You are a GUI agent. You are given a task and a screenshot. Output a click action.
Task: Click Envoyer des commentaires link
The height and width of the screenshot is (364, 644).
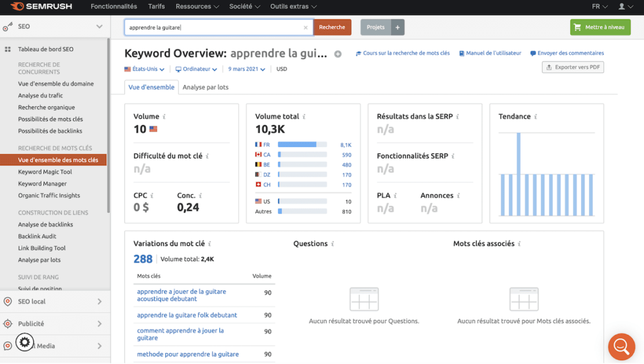click(567, 53)
